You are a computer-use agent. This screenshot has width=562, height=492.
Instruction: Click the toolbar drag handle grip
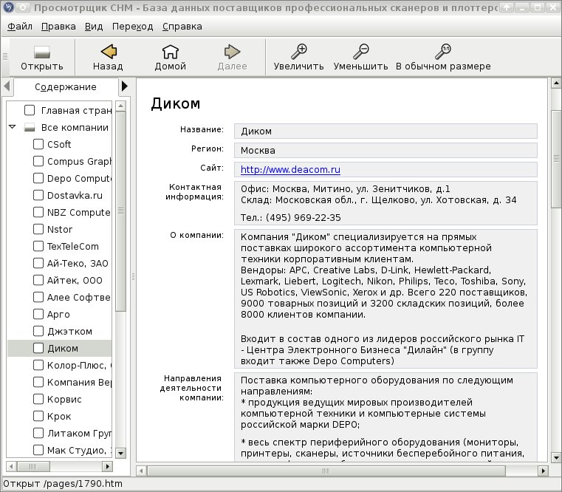pyautogui.click(x=5, y=56)
